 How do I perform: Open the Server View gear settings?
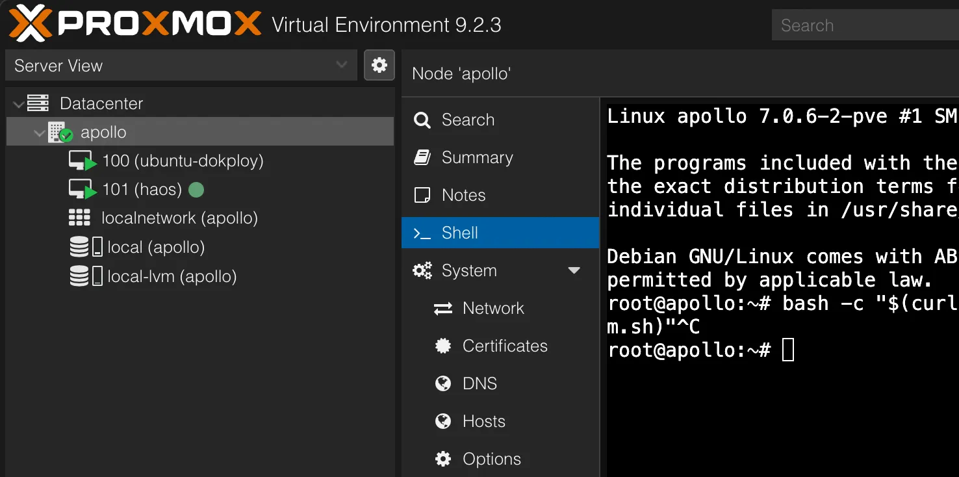pyautogui.click(x=379, y=65)
